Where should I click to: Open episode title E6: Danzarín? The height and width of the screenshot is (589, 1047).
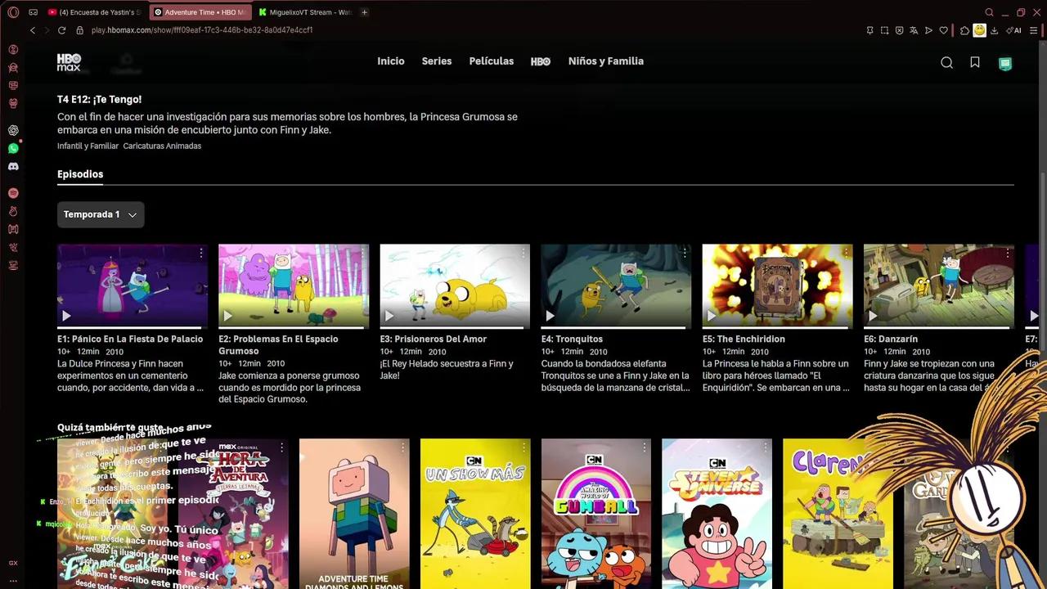[891, 339]
